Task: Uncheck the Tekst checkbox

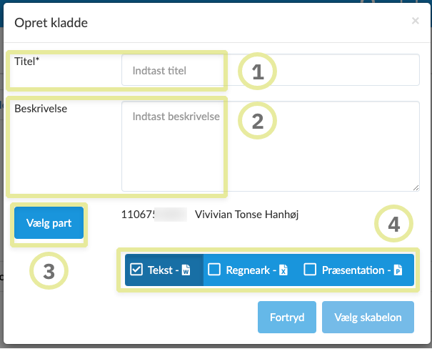Action: (x=137, y=270)
